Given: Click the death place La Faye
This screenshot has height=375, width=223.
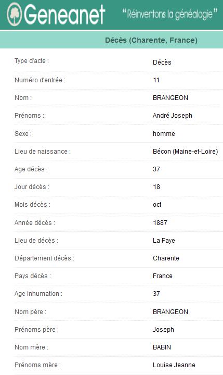Looking at the screenshot, I should [x=164, y=240].
